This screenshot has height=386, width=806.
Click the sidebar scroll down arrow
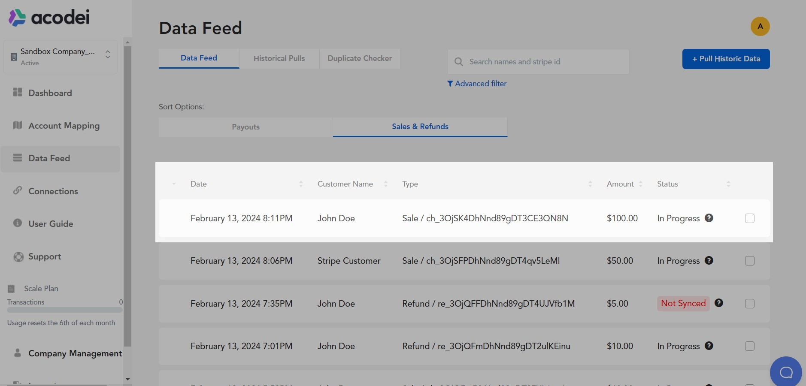point(127,380)
